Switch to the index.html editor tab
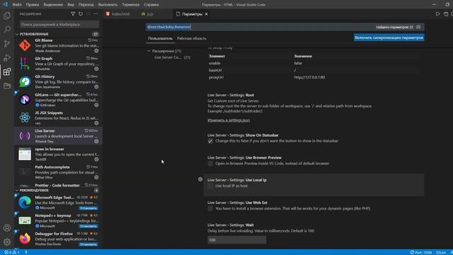This screenshot has width=453, height=255. coord(120,14)
